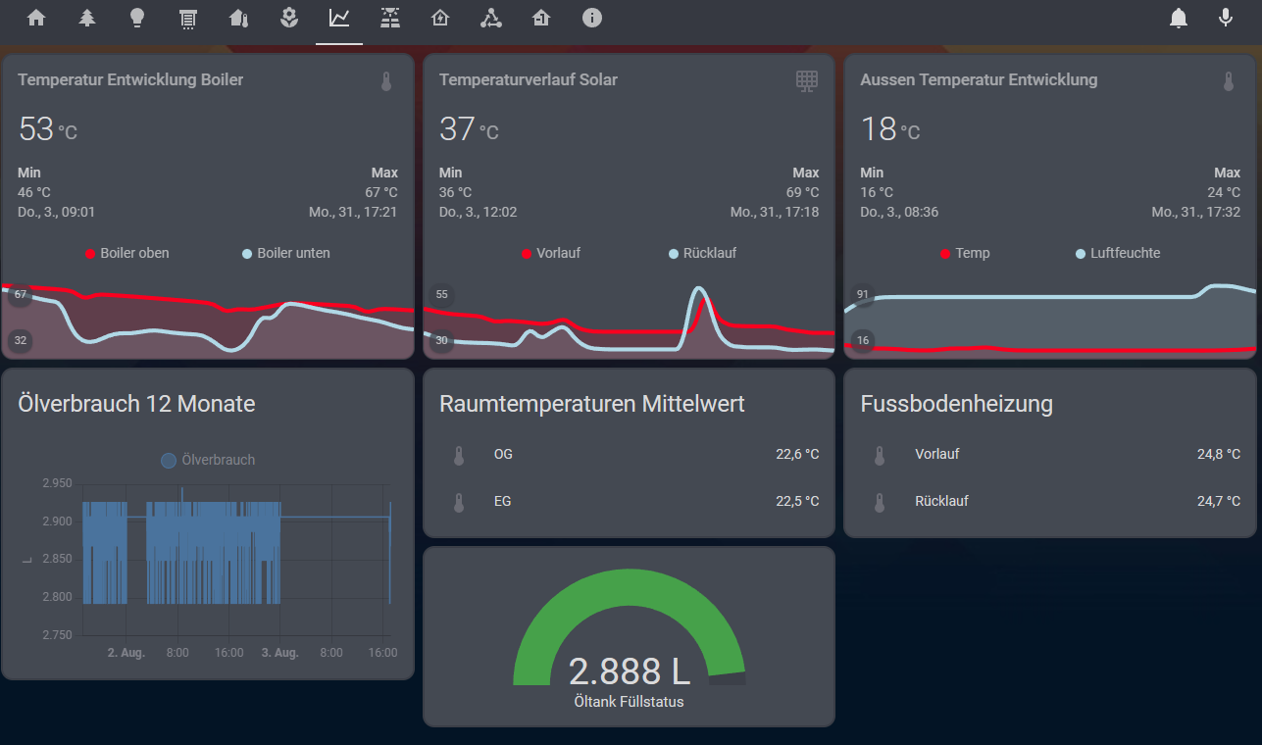Toggle Temp legend entry
Image resolution: width=1262 pixels, height=745 pixels.
pyautogui.click(x=965, y=253)
